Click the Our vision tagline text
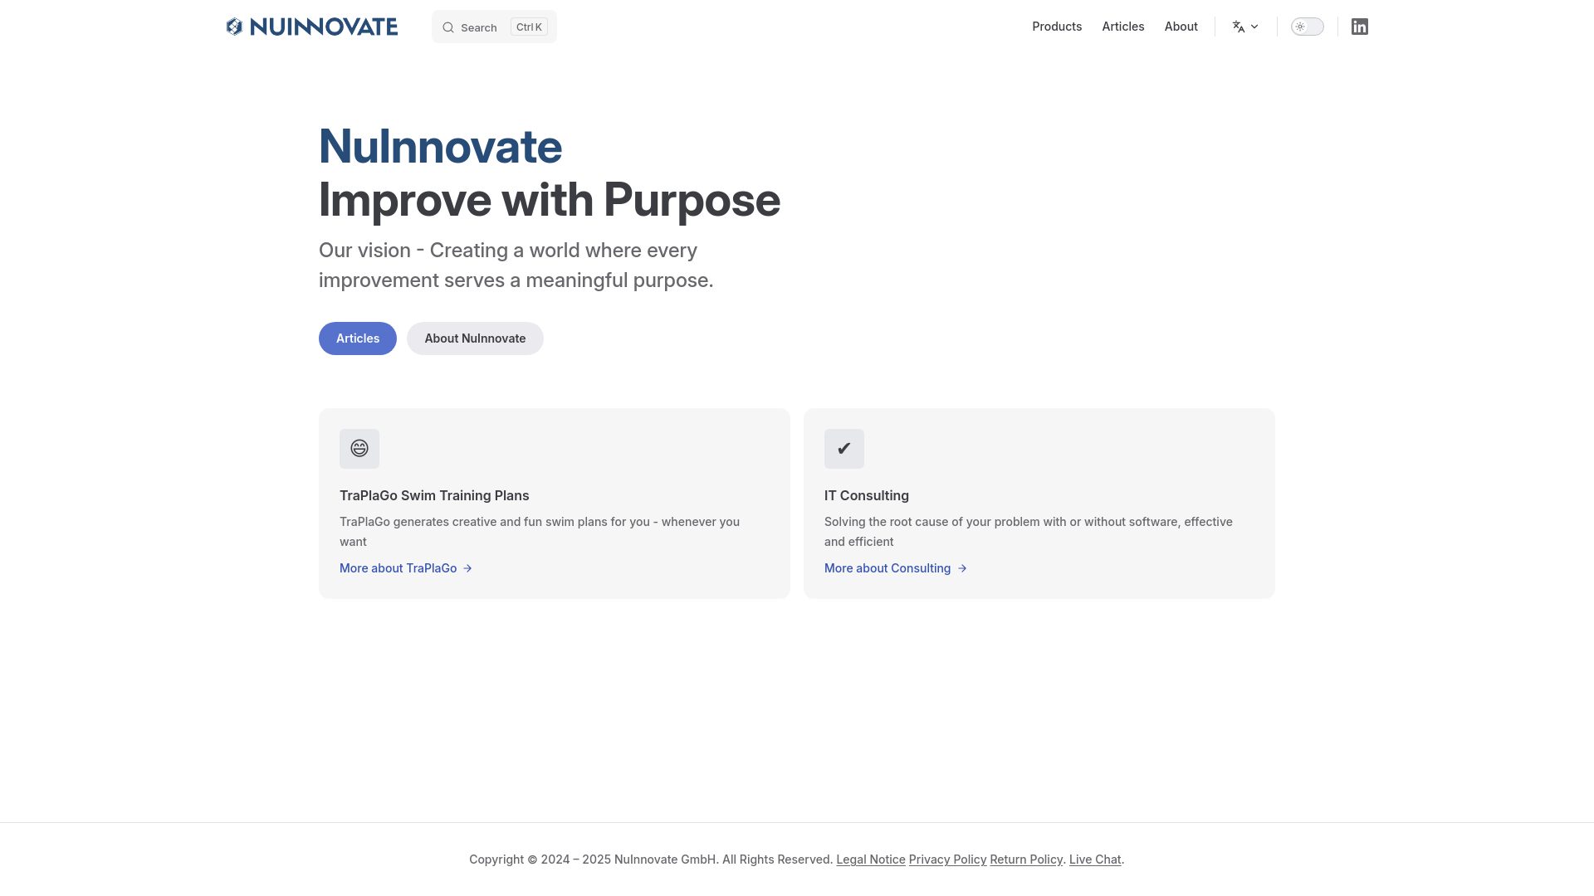The image size is (1594, 896). (x=516, y=265)
